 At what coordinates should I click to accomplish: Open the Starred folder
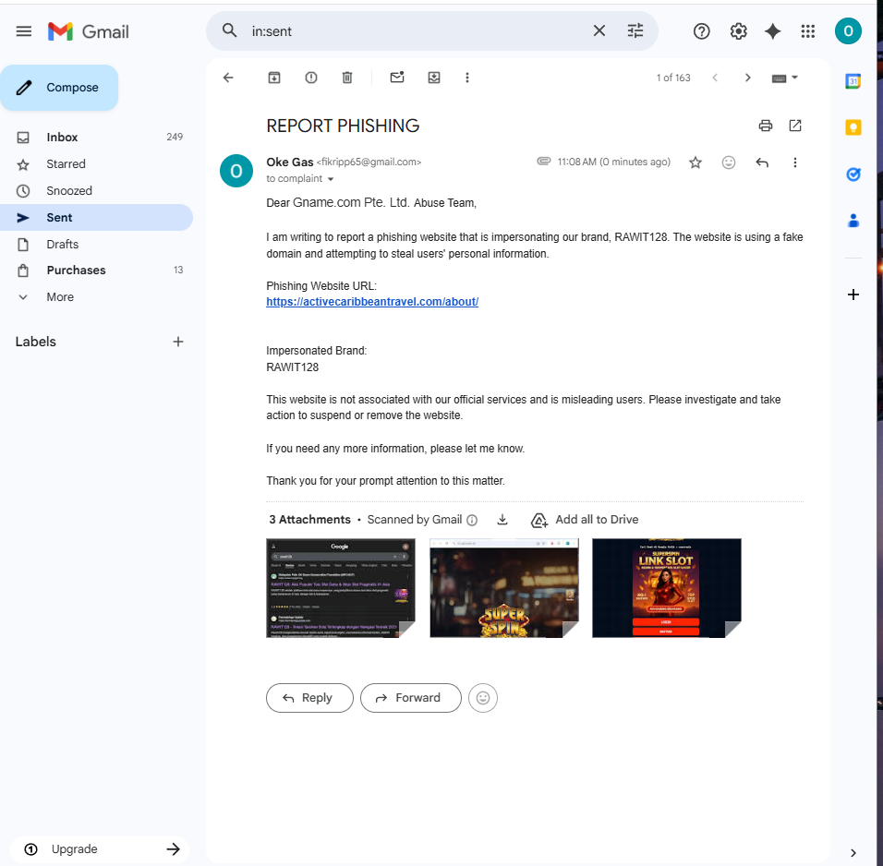tap(96, 163)
